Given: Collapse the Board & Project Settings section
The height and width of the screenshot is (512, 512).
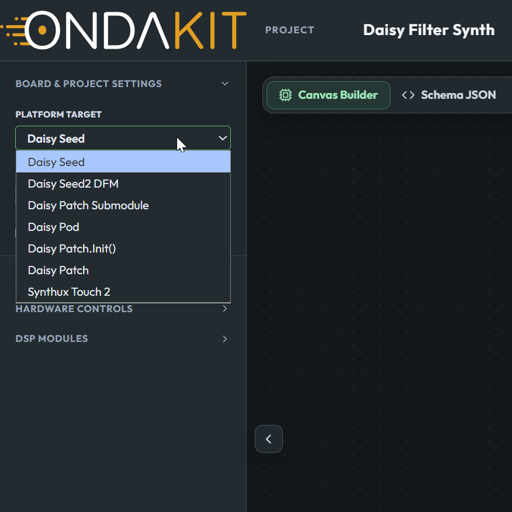Looking at the screenshot, I should click(123, 84).
